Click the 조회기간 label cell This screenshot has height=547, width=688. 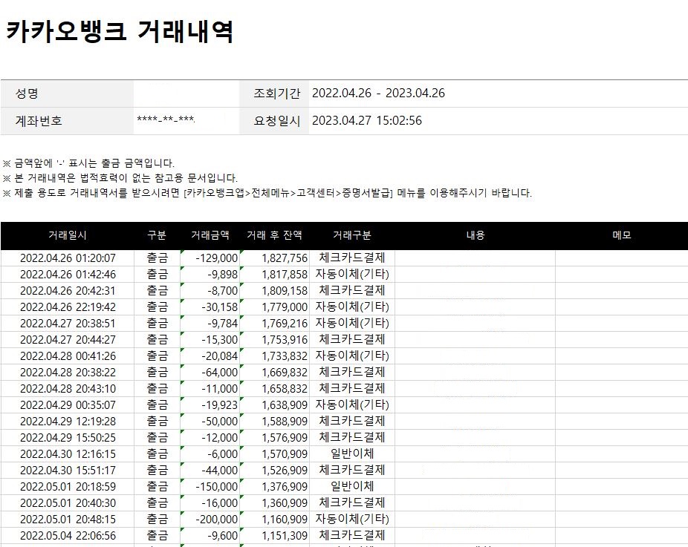(x=274, y=94)
